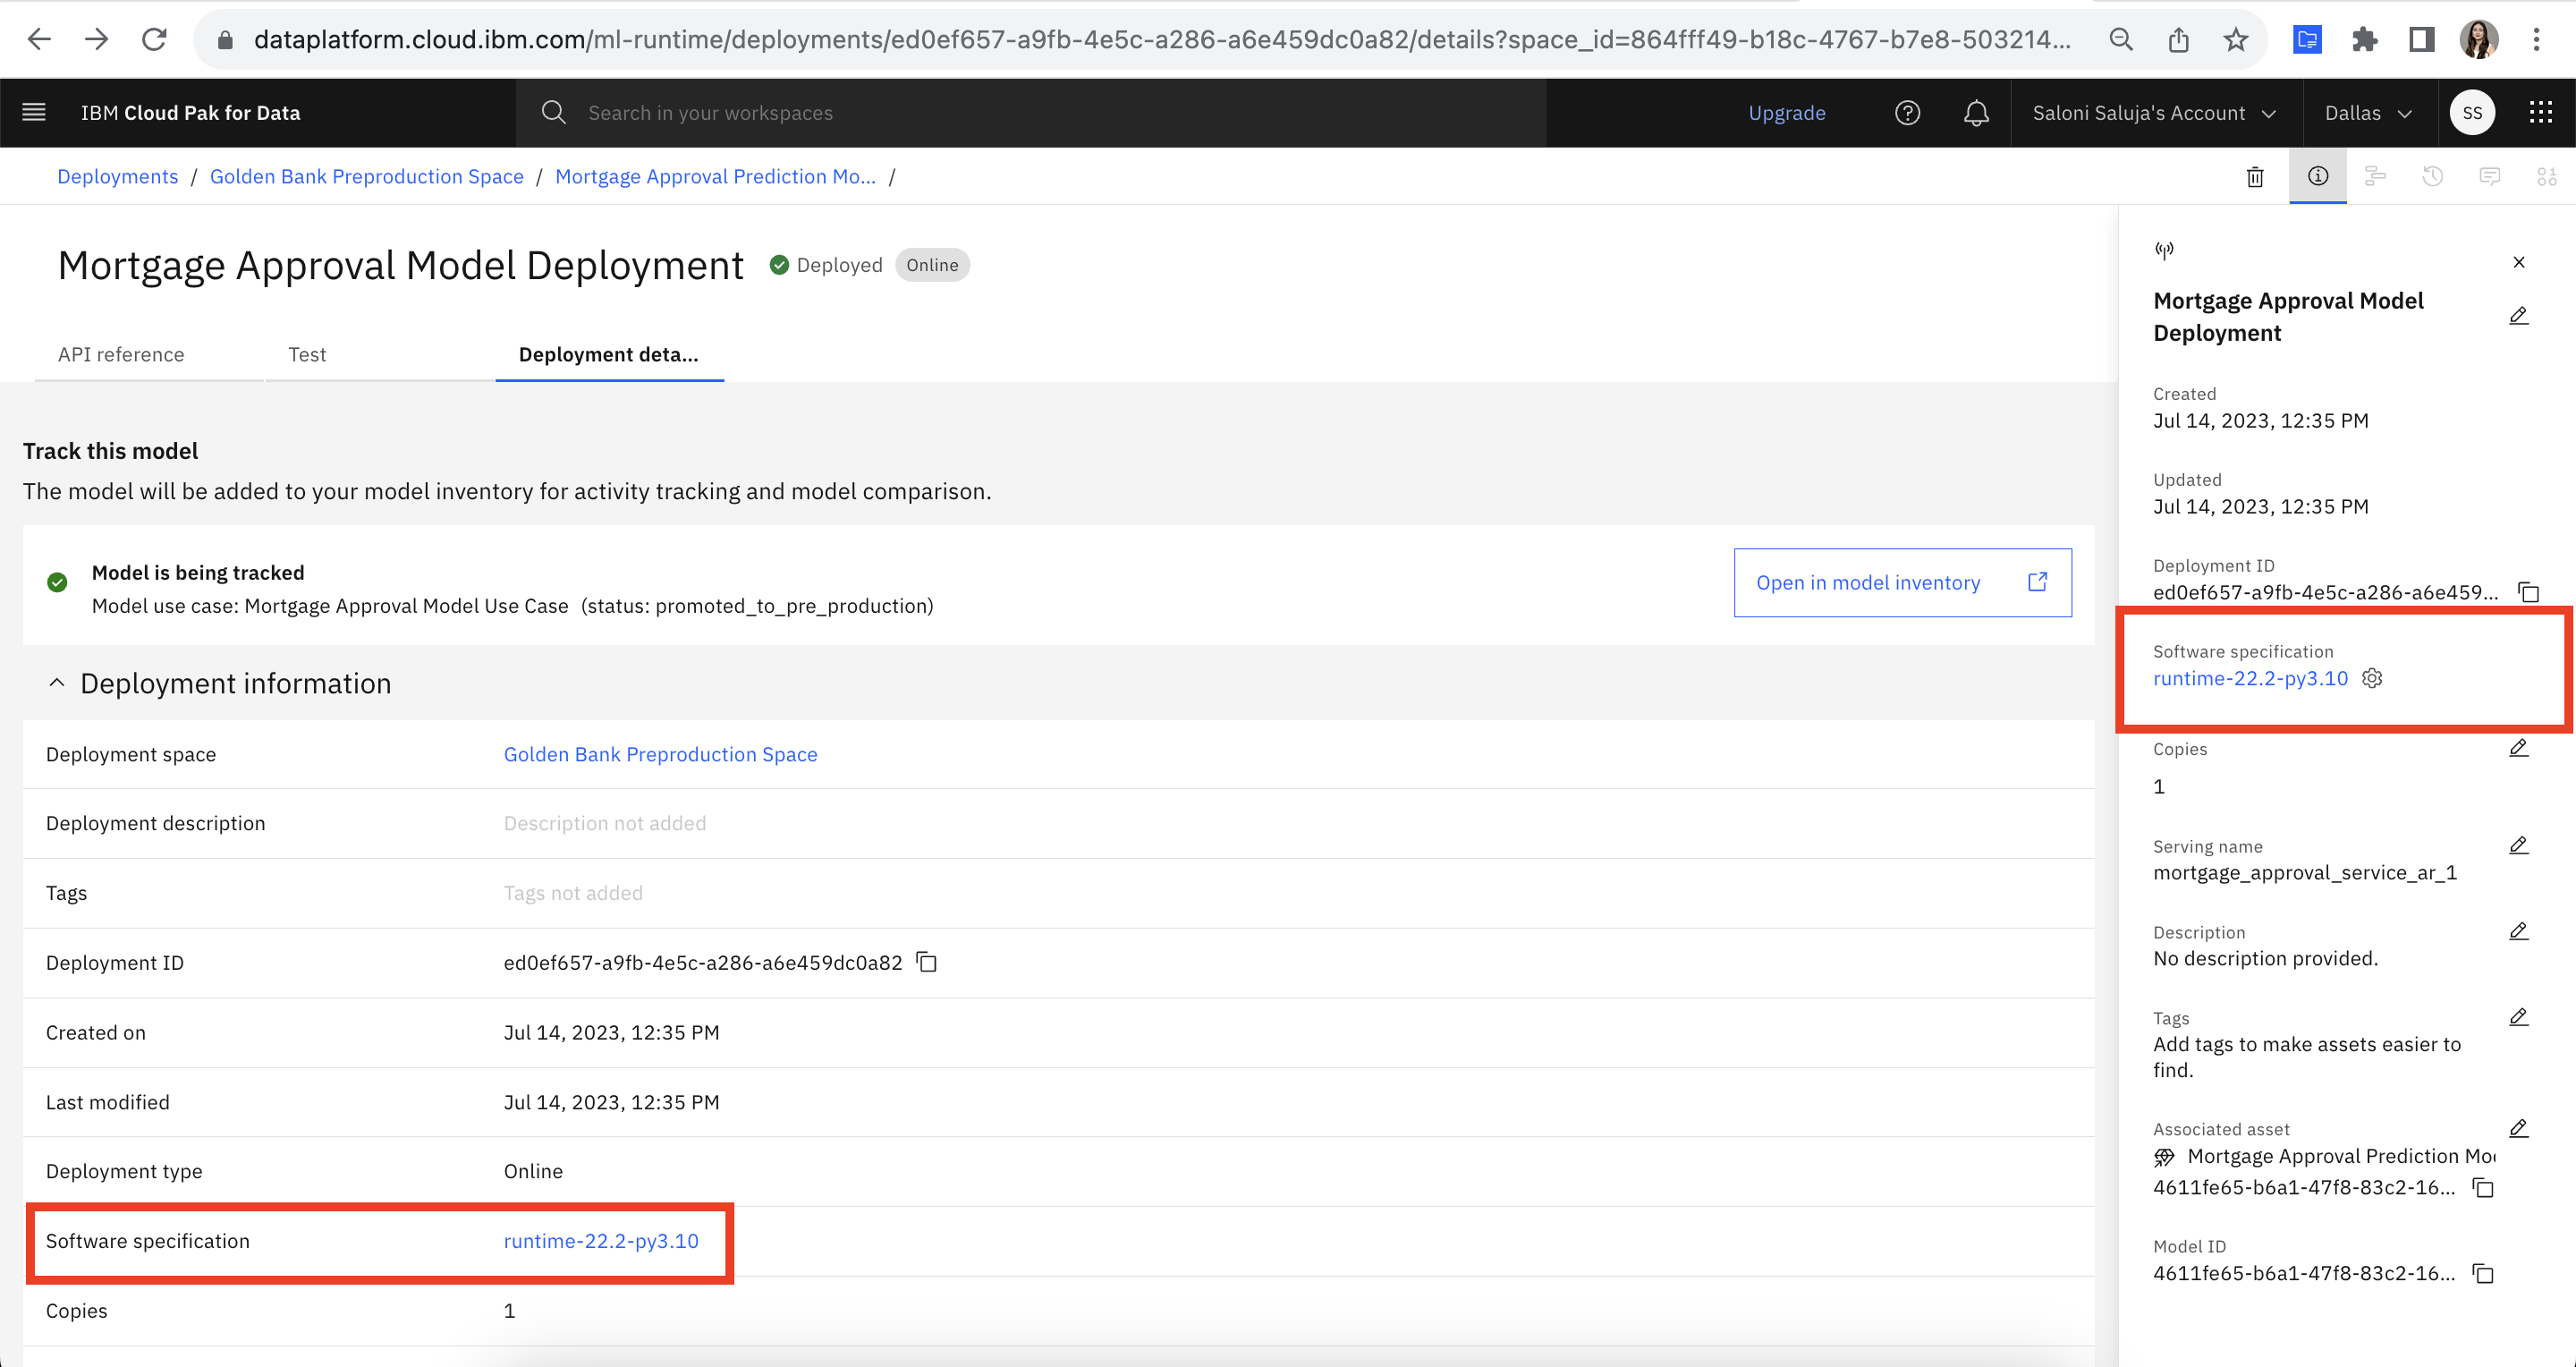The height and width of the screenshot is (1367, 2576).
Task: Click the software specification gear icon
Action: coord(2372,678)
